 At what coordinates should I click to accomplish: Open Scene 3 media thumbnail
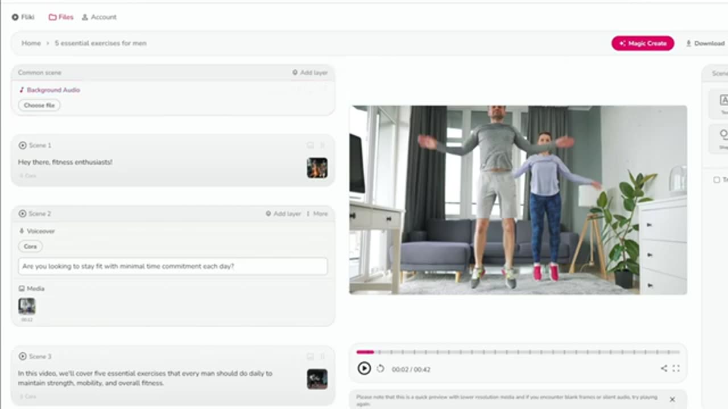click(317, 379)
